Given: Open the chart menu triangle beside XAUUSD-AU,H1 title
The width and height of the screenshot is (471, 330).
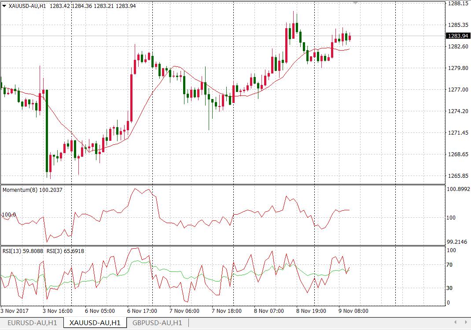Looking at the screenshot, I should 4,6.
